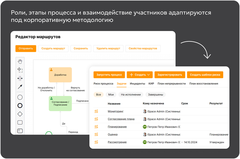The image size is (240, 159).
Task: Select the 'Мои' filter chip
Action: pyautogui.click(x=111, y=95)
